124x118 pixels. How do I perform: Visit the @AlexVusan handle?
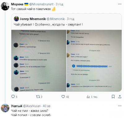[32, 106]
